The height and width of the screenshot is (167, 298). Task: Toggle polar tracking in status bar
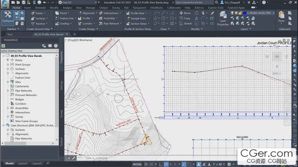pyautogui.click(x=166, y=164)
